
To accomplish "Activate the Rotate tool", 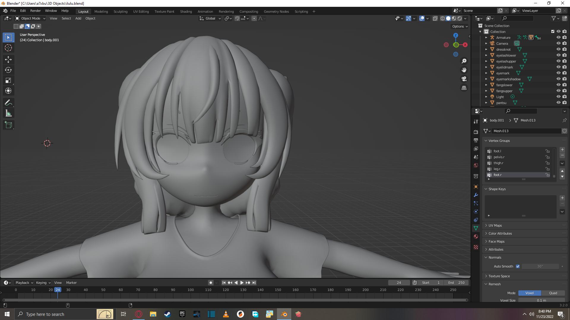I will point(8,70).
